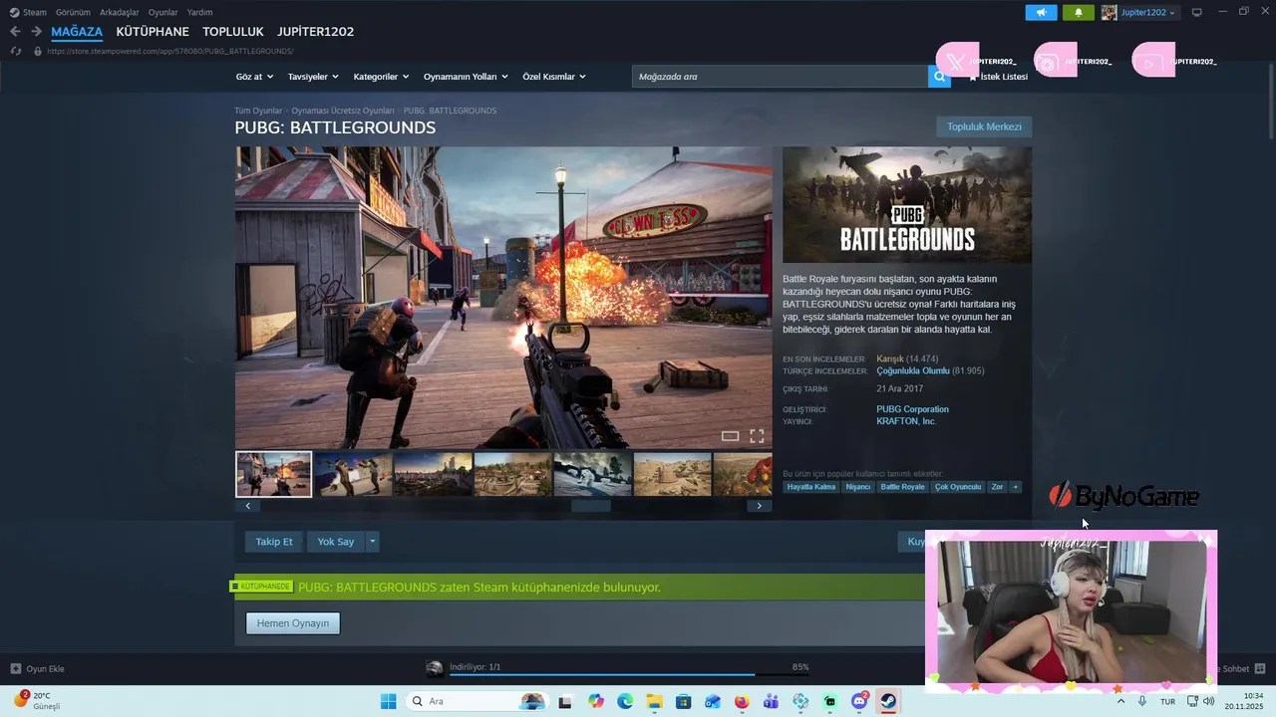Switch to the TOPLULUK tab
The image size is (1276, 717).
coord(233,32)
